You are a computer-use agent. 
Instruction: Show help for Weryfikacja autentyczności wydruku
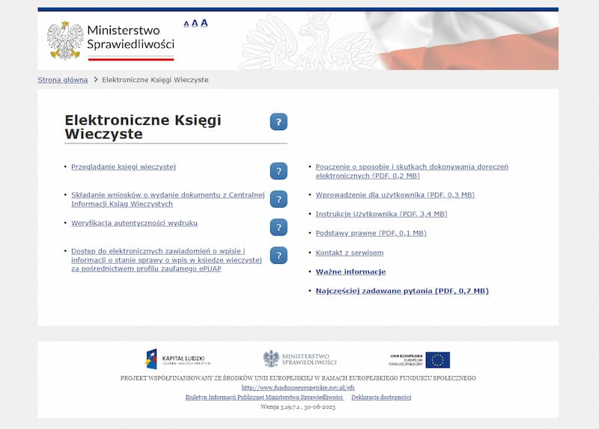point(279,227)
